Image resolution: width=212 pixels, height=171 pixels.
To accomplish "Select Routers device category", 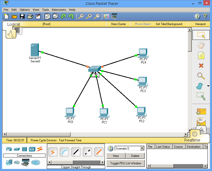I will (9, 149).
